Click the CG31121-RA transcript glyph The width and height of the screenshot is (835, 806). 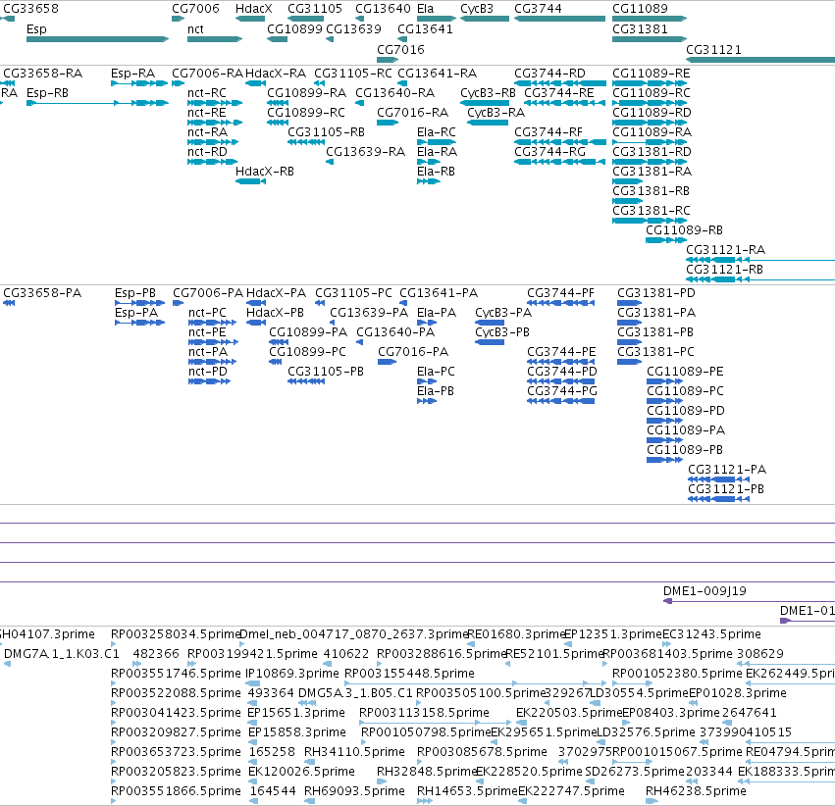(760, 260)
